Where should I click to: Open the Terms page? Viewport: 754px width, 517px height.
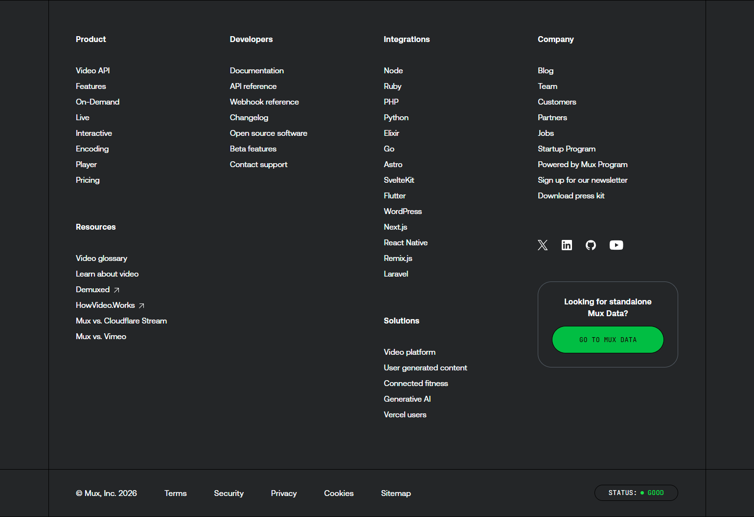click(176, 493)
